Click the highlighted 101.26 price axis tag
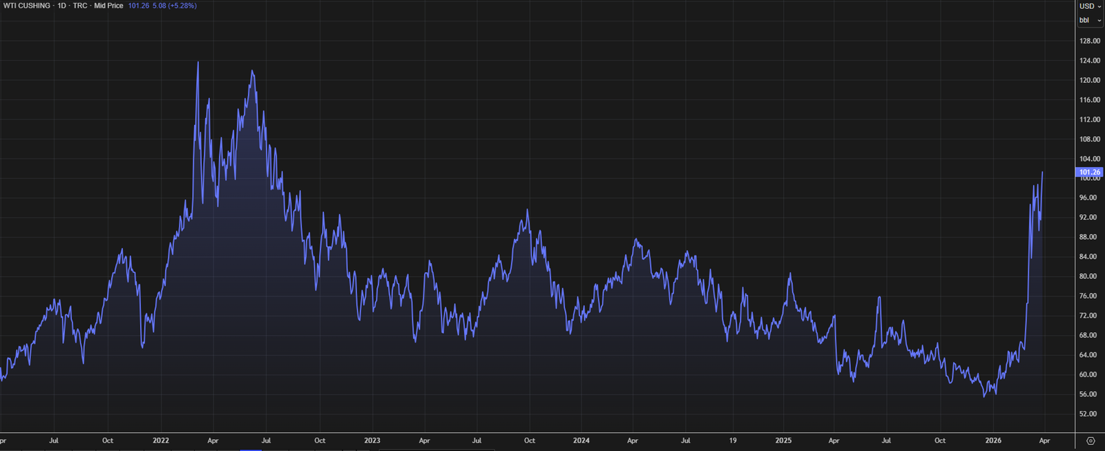1105x451 pixels. tap(1089, 172)
